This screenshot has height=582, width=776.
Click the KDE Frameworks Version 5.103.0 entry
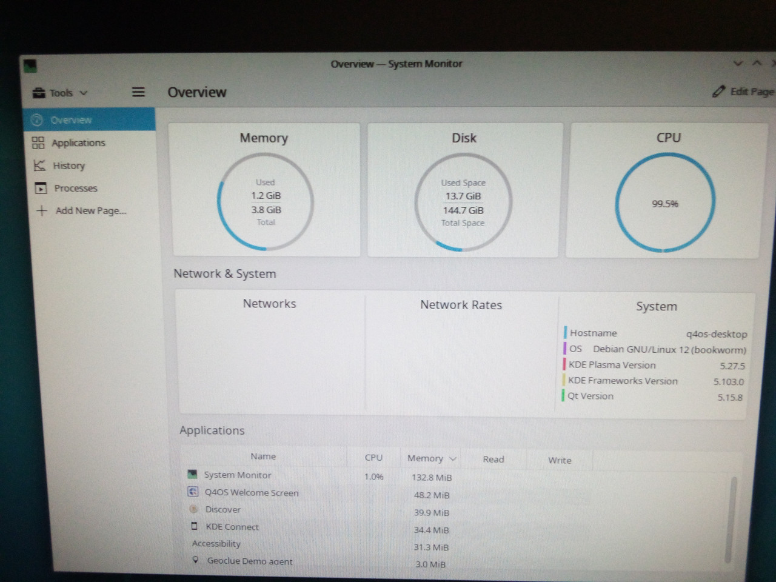653,381
